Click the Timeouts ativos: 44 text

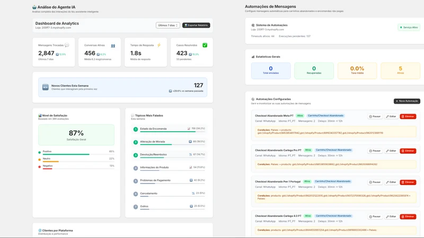click(262, 36)
